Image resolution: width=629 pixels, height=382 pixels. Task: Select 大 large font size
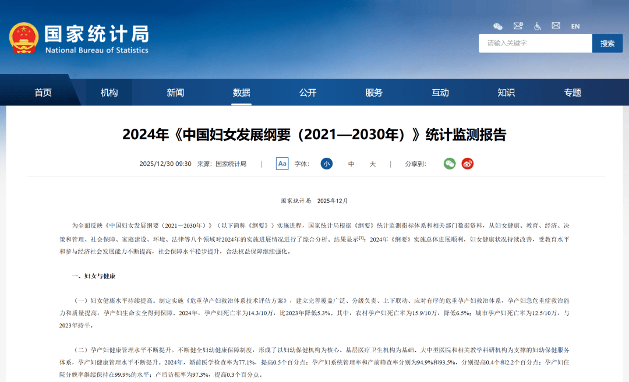pos(372,164)
